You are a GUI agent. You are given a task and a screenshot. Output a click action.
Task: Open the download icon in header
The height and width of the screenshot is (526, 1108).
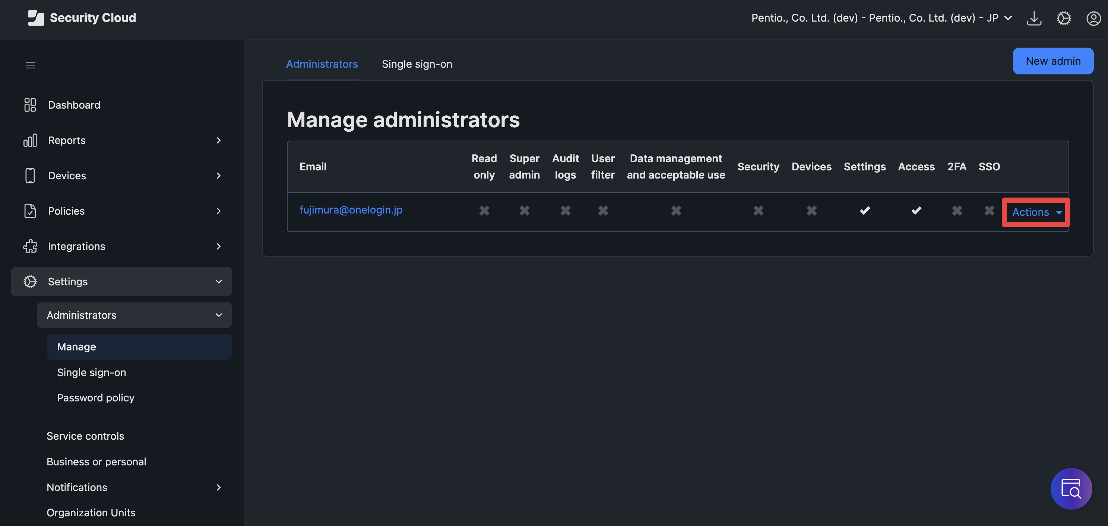click(x=1034, y=18)
